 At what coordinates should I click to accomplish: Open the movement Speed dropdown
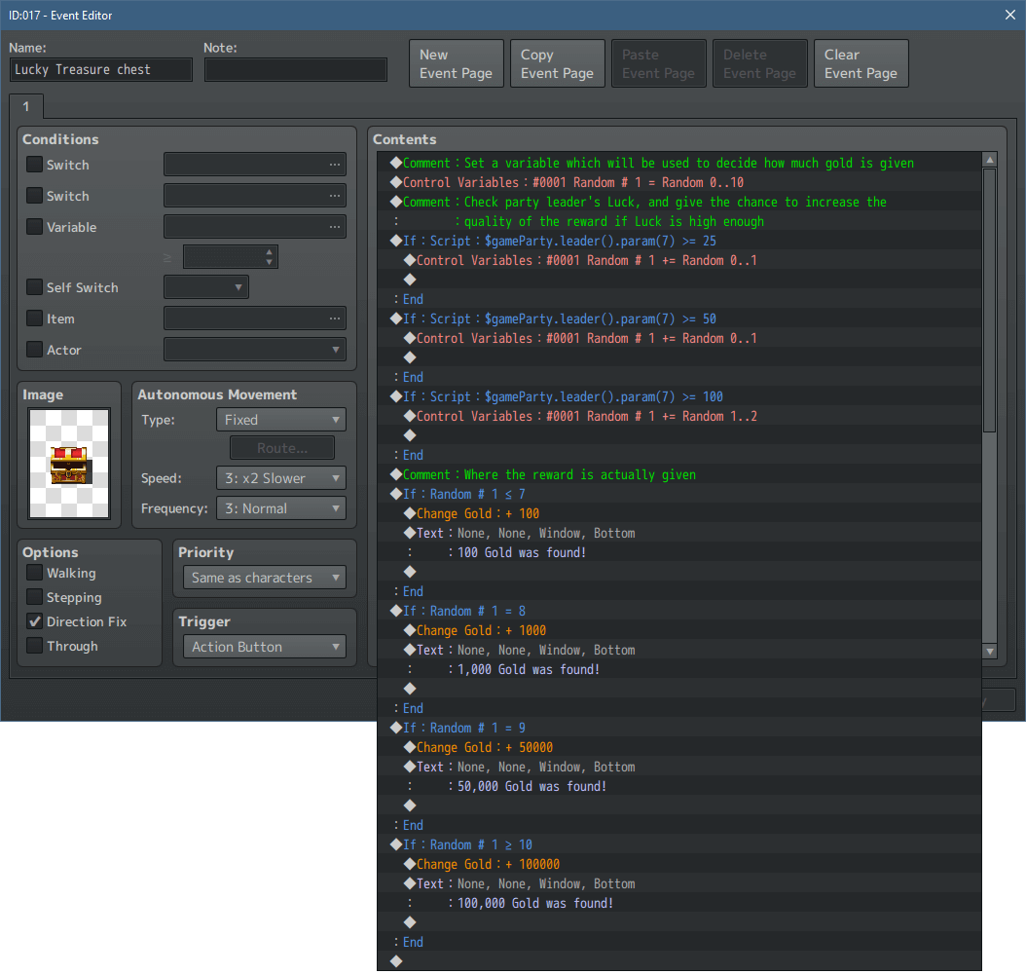coord(280,478)
